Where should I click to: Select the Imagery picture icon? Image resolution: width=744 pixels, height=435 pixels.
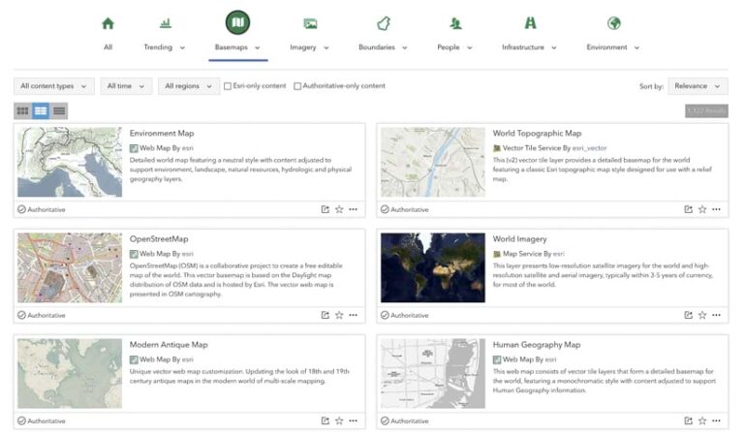[x=310, y=23]
